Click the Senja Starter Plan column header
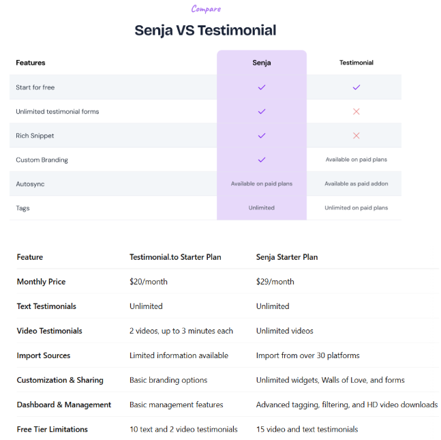Screen dimensions: 441x440 [x=287, y=257]
